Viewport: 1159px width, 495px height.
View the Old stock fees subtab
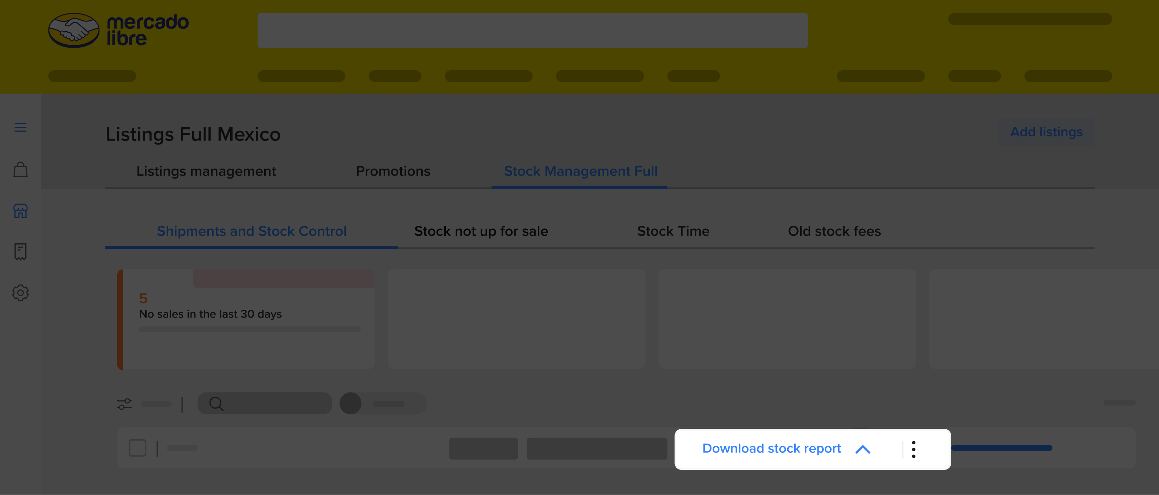pyautogui.click(x=834, y=231)
